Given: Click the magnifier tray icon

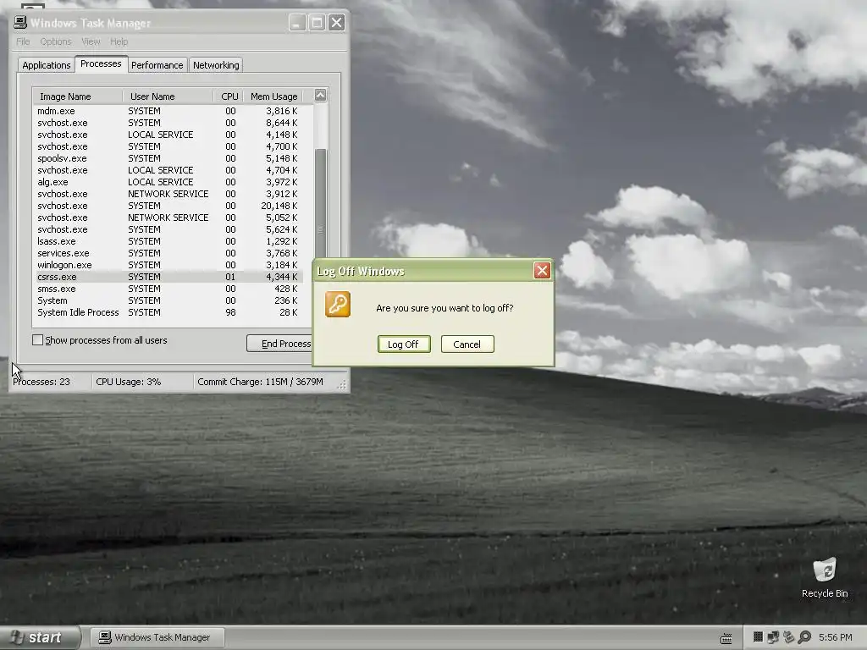Looking at the screenshot, I should tap(804, 637).
